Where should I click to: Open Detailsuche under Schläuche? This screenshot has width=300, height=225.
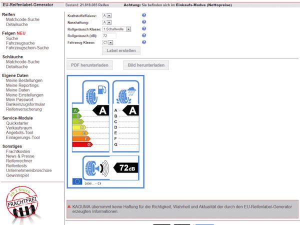(17, 67)
